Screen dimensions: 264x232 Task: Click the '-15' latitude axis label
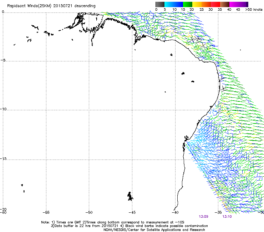(x=3, y=158)
